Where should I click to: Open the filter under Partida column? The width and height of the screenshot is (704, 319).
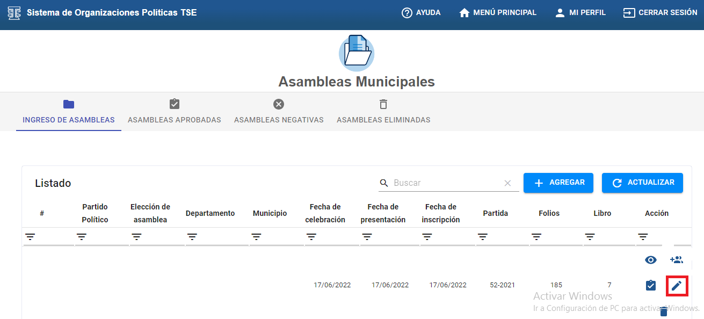[483, 237]
